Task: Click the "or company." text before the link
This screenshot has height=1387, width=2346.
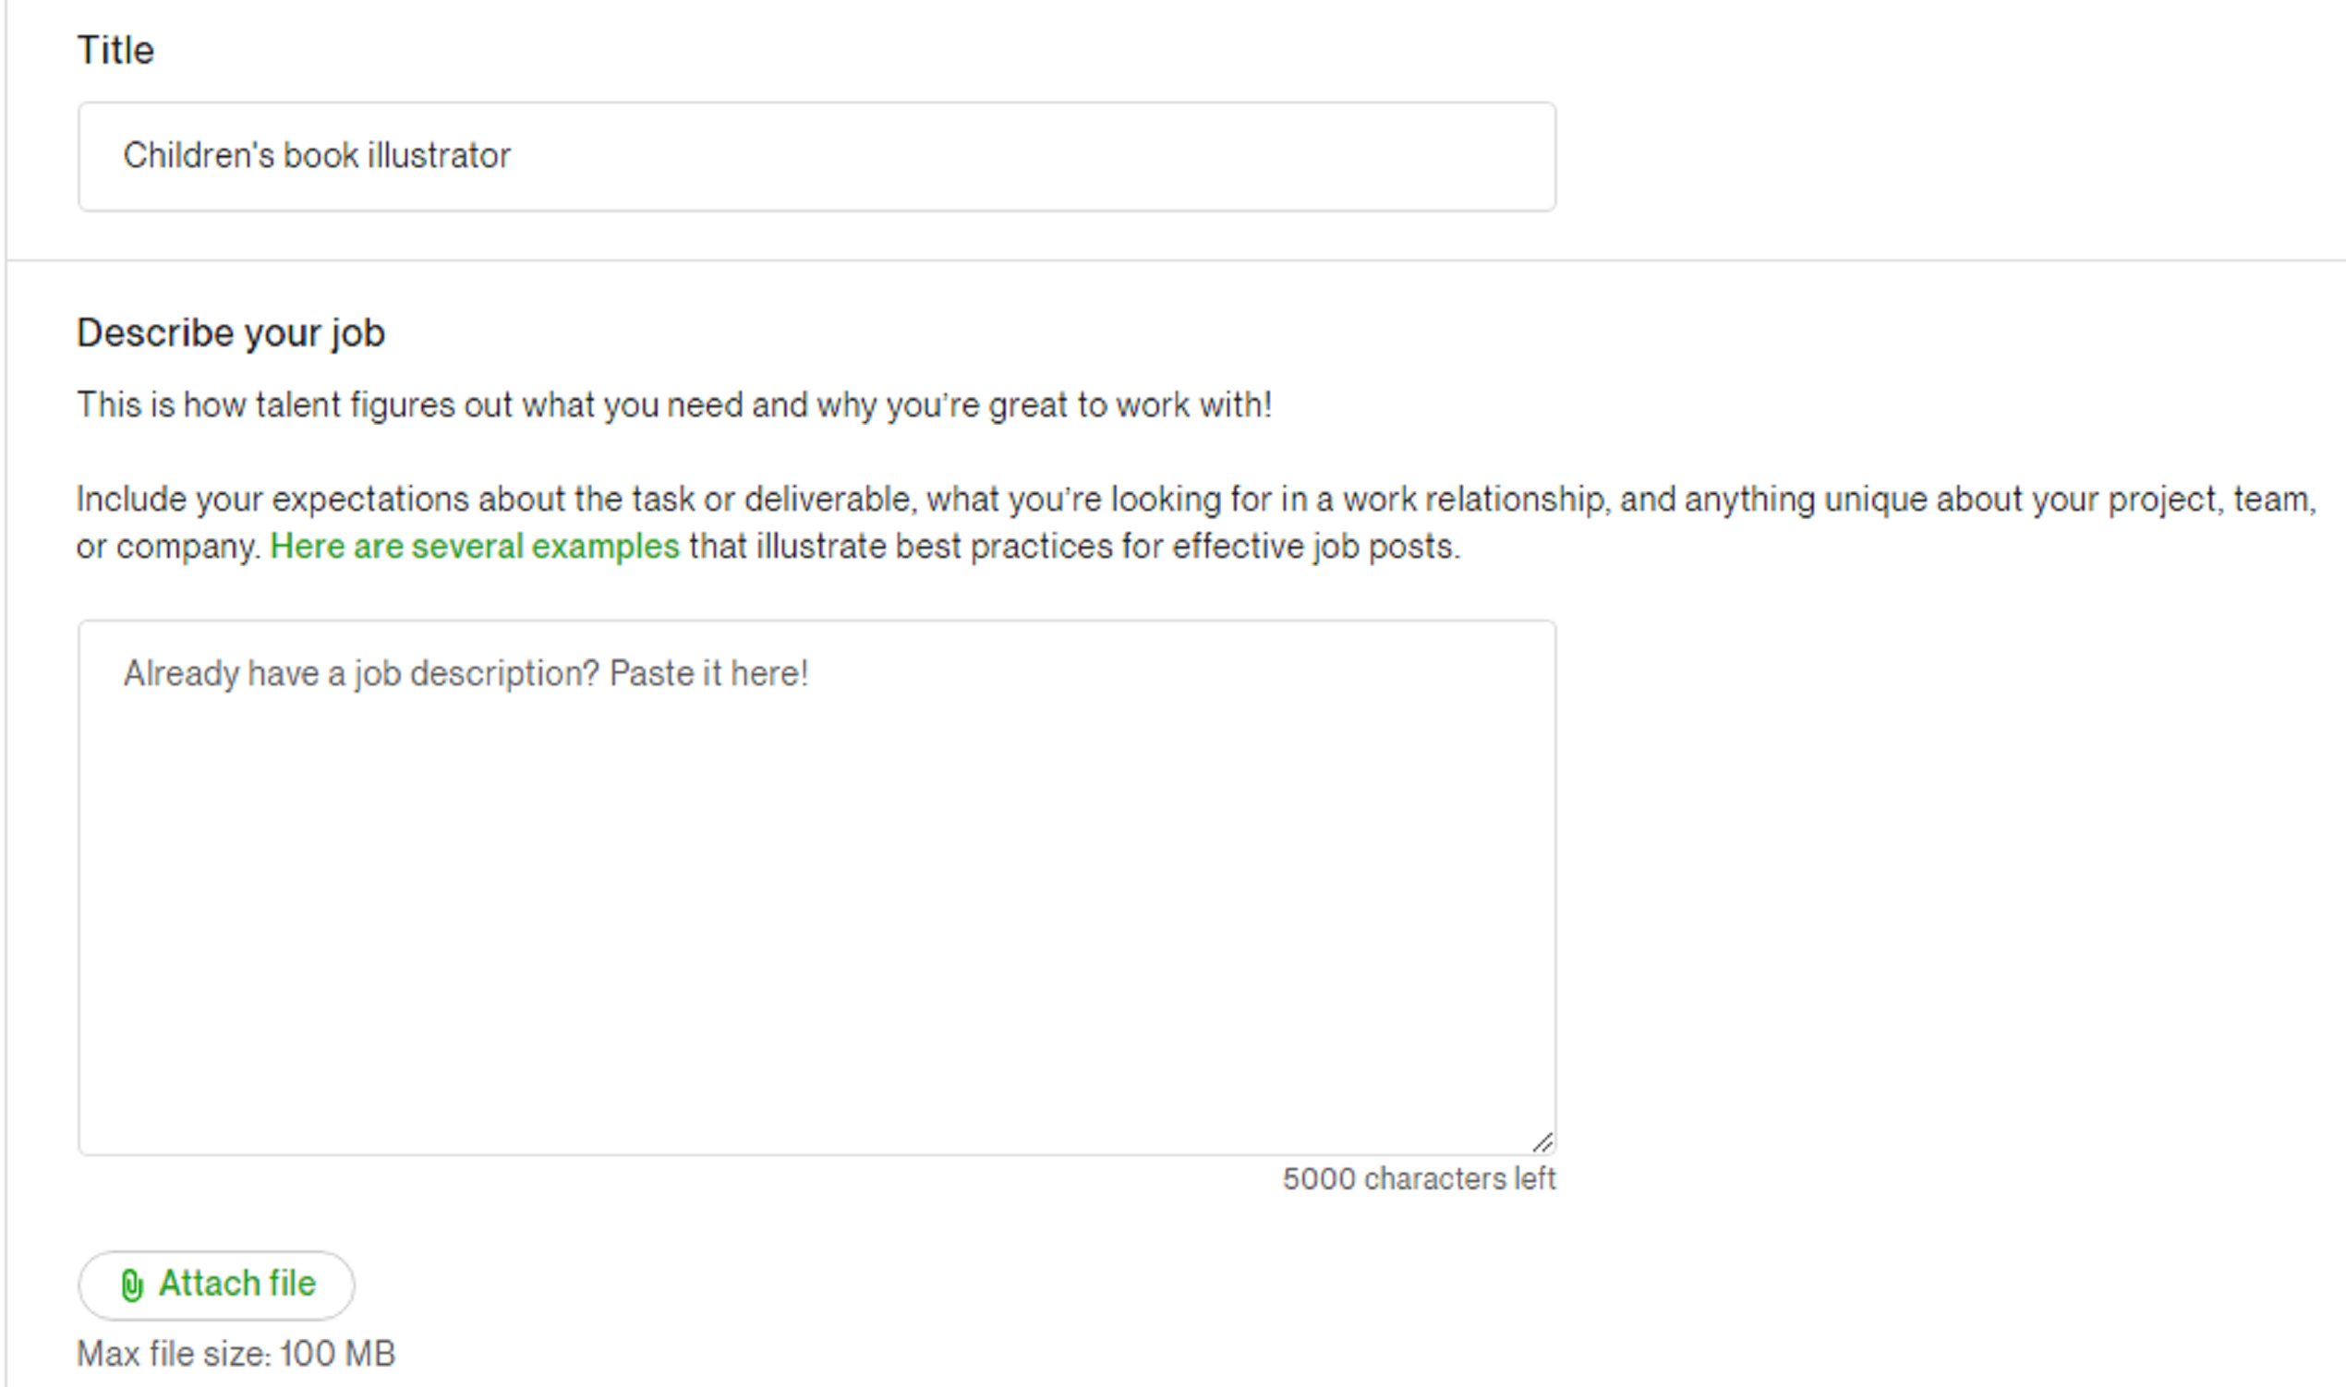Action: point(168,547)
